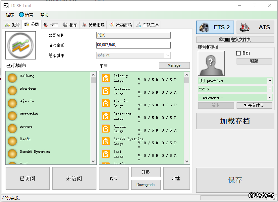278x202 pixels.
Task: Click the visited cities list scrollbar down arrow
Action: point(93,161)
